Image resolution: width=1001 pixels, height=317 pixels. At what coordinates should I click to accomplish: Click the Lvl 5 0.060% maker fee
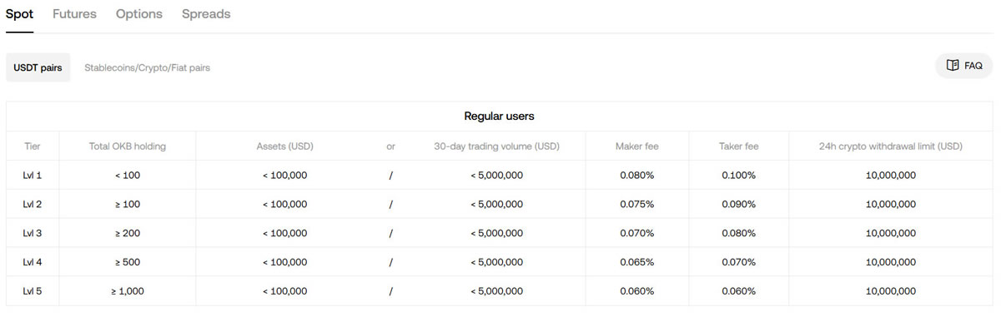pos(636,291)
